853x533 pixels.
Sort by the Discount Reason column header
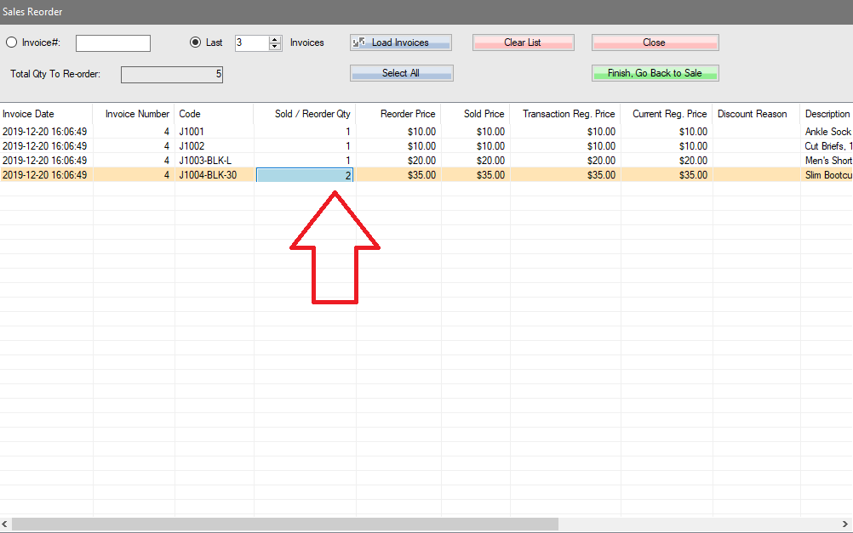click(756, 114)
